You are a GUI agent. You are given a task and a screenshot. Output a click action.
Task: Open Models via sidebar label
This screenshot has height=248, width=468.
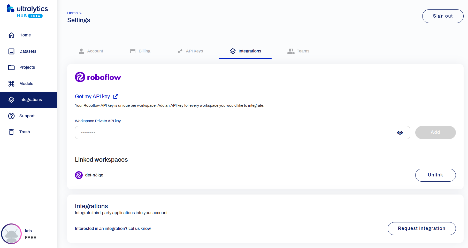click(26, 84)
